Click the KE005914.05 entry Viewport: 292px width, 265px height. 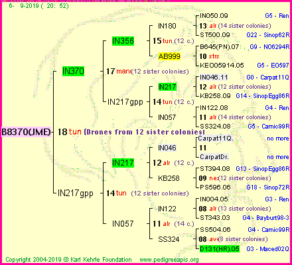[x=222, y=66]
